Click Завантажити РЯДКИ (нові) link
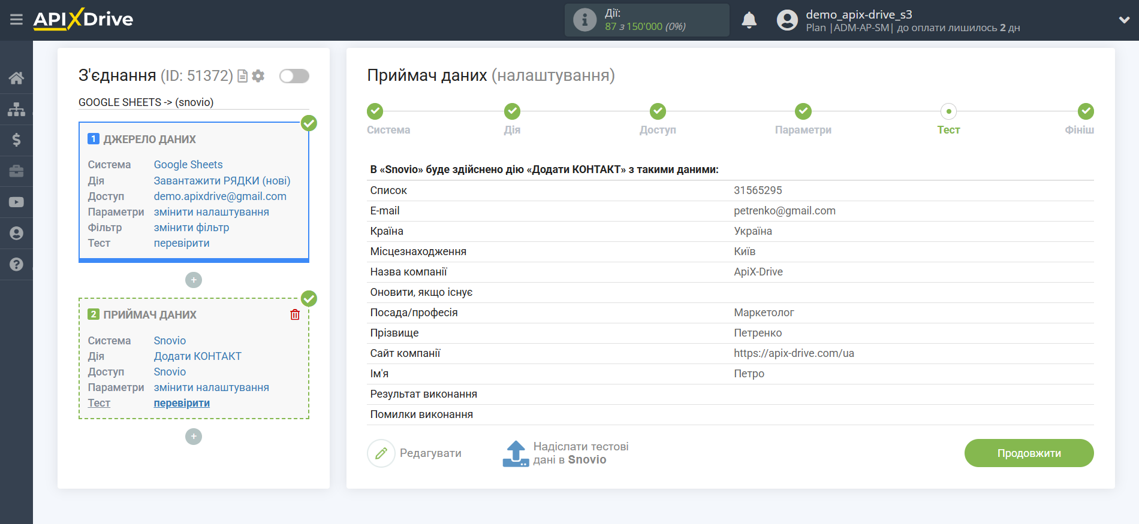Screen dimensions: 1139x524 [x=222, y=180]
